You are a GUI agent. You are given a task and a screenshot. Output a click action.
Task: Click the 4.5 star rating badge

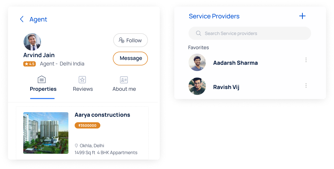pyautogui.click(x=30, y=64)
